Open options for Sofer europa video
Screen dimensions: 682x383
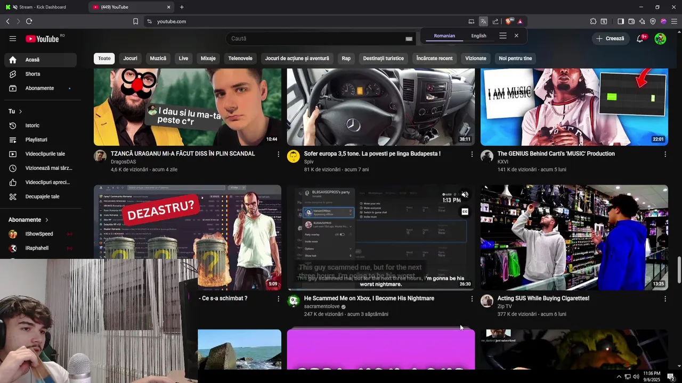click(x=472, y=154)
